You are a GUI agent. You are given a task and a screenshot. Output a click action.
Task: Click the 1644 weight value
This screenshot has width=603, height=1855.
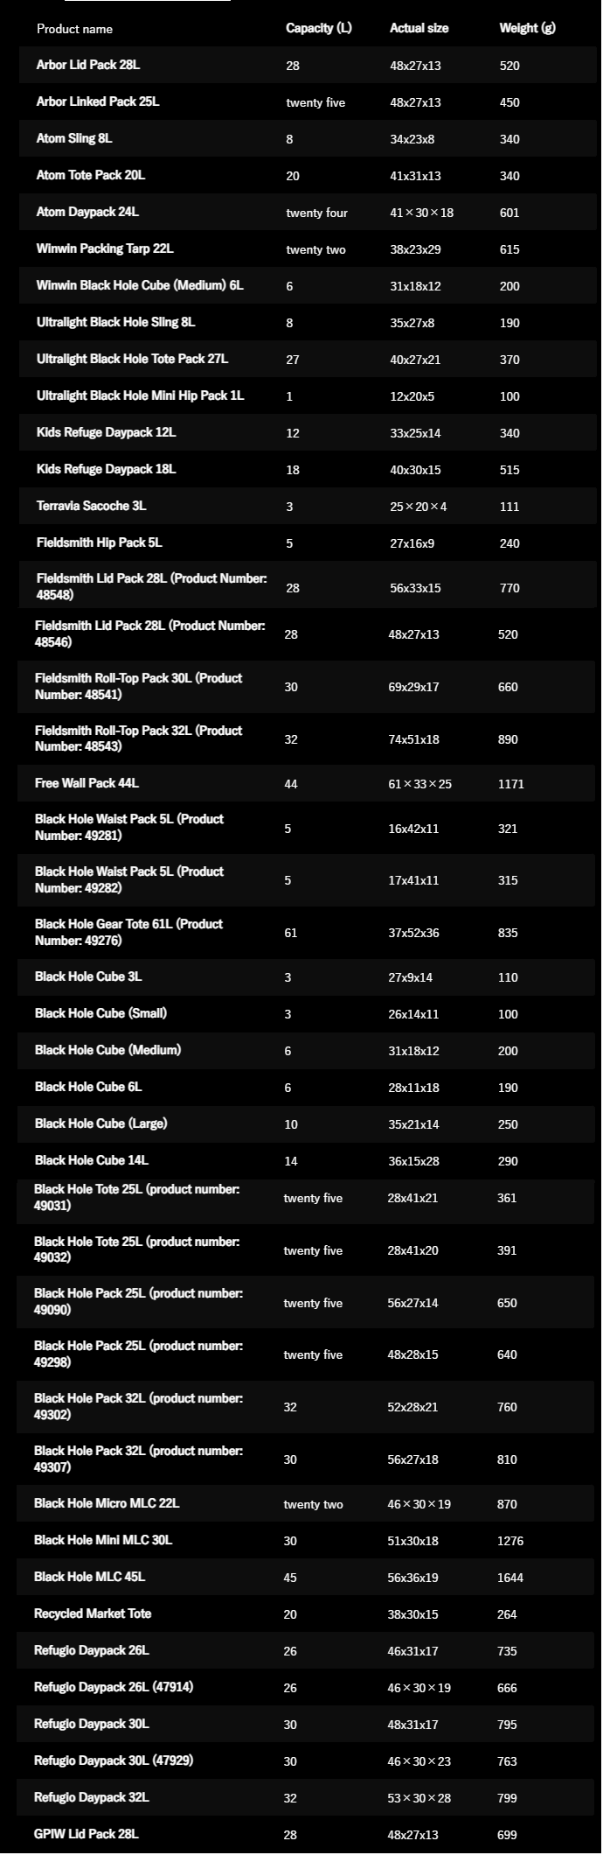click(x=510, y=1578)
